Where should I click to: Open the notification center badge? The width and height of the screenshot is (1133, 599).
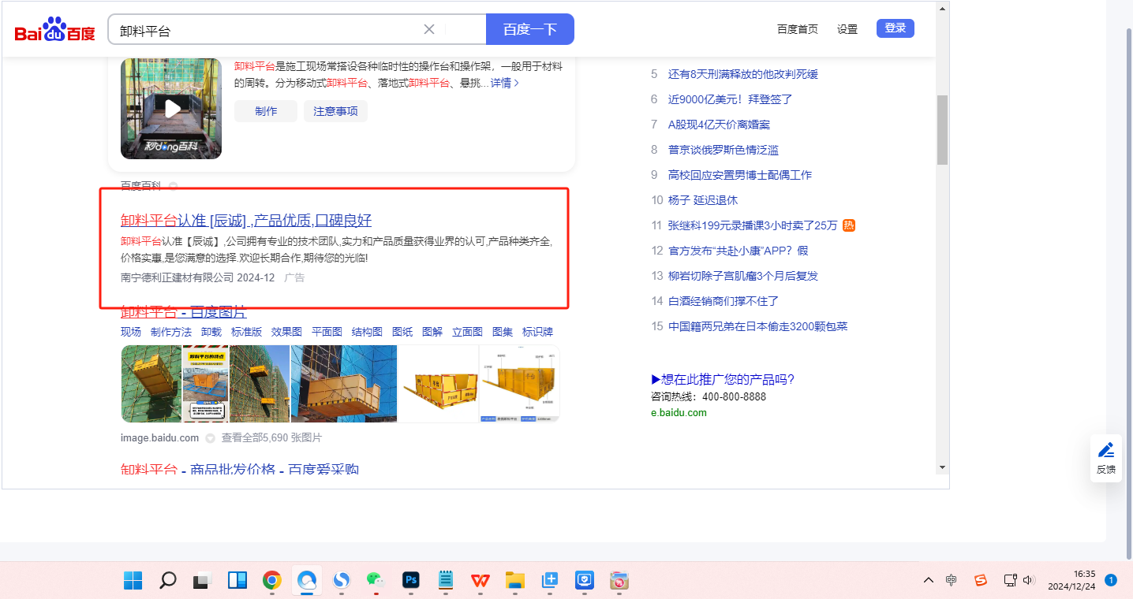tap(1111, 580)
